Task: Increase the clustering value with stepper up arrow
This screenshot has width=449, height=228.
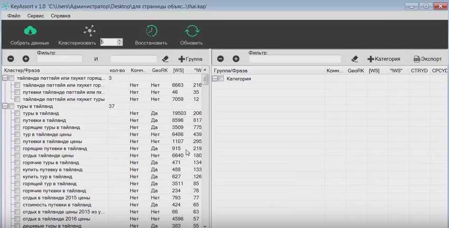Action: click(120, 40)
